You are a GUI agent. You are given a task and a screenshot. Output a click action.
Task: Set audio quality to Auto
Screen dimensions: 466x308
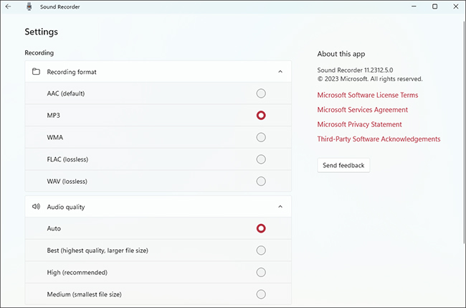261,228
